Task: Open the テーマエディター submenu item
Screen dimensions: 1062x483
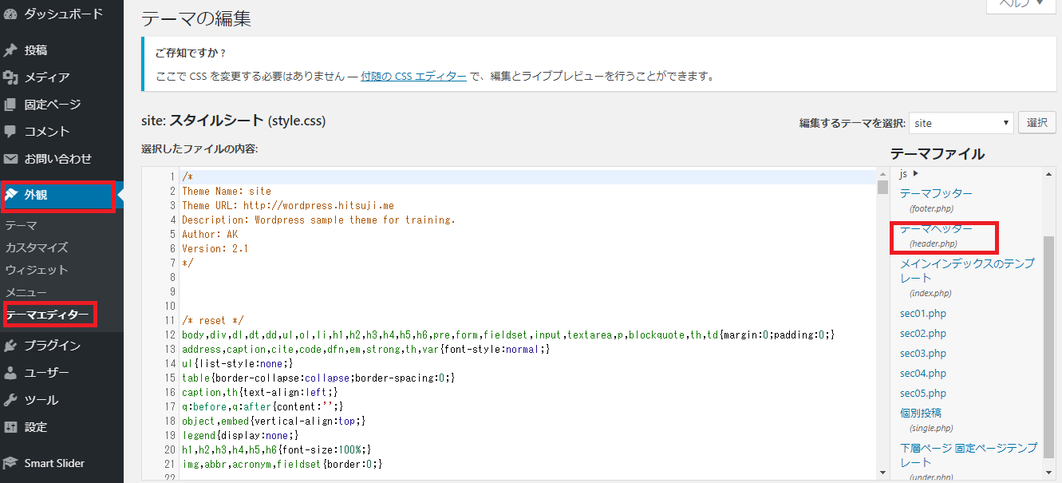Action: pyautogui.click(x=47, y=315)
